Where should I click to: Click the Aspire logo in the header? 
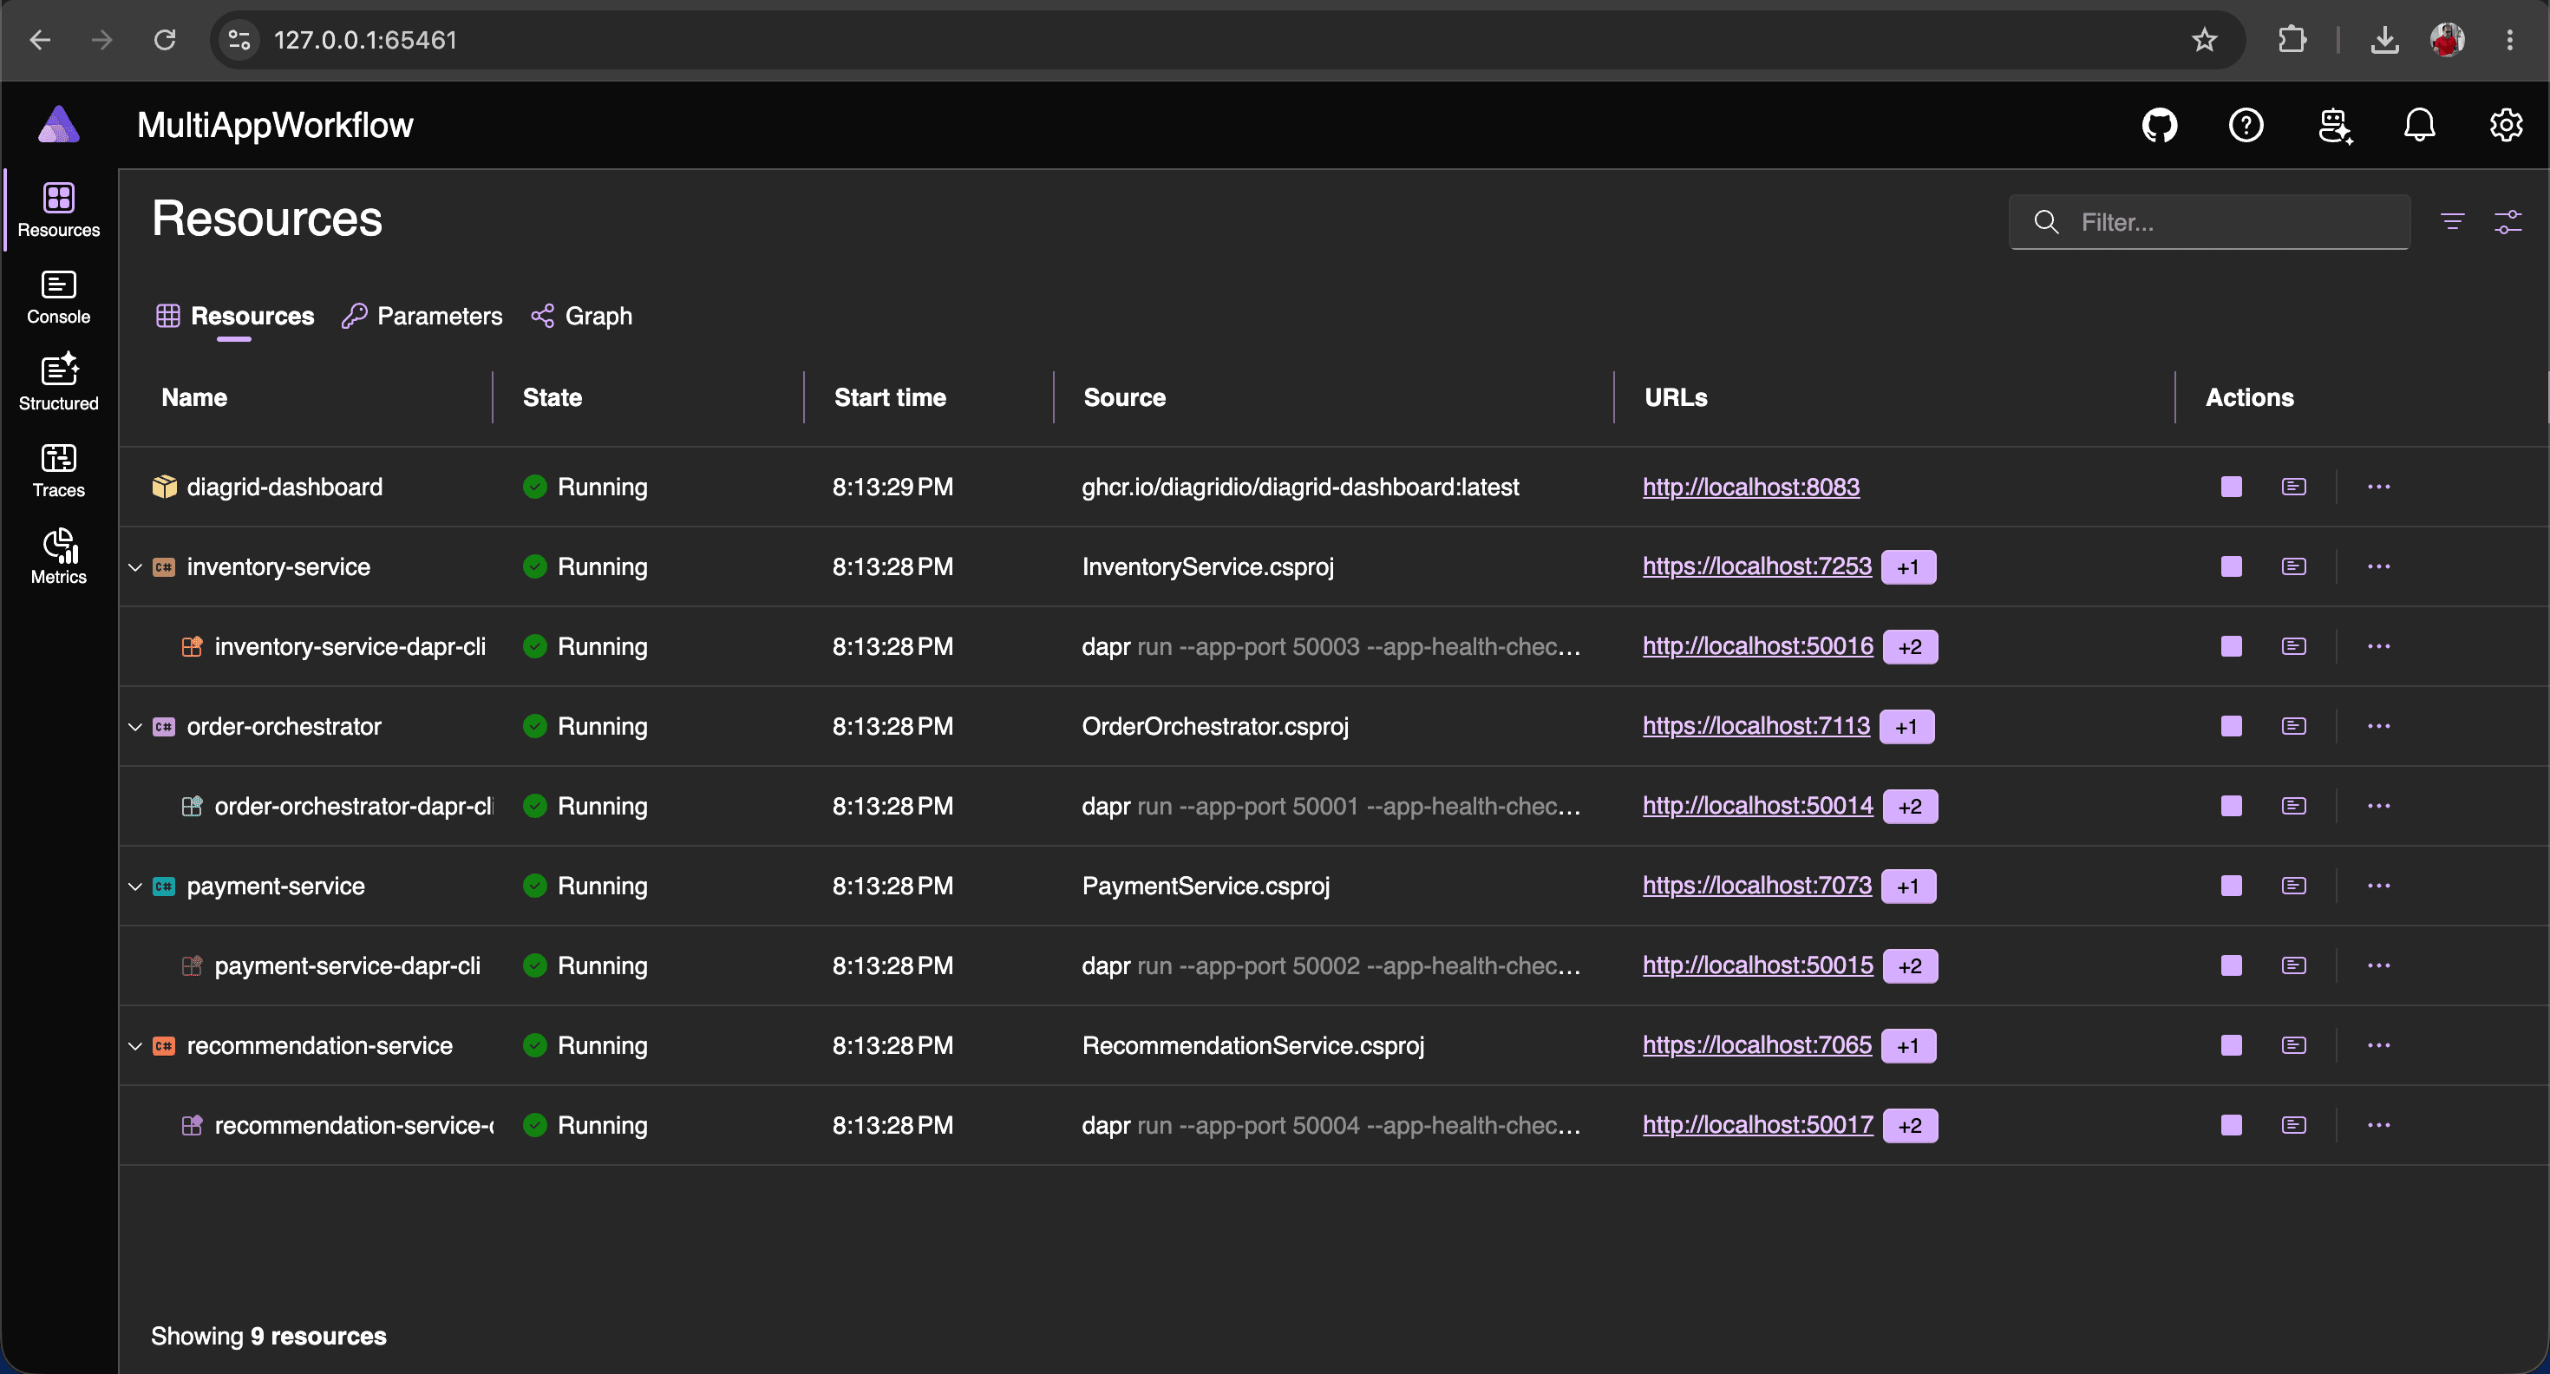58,125
